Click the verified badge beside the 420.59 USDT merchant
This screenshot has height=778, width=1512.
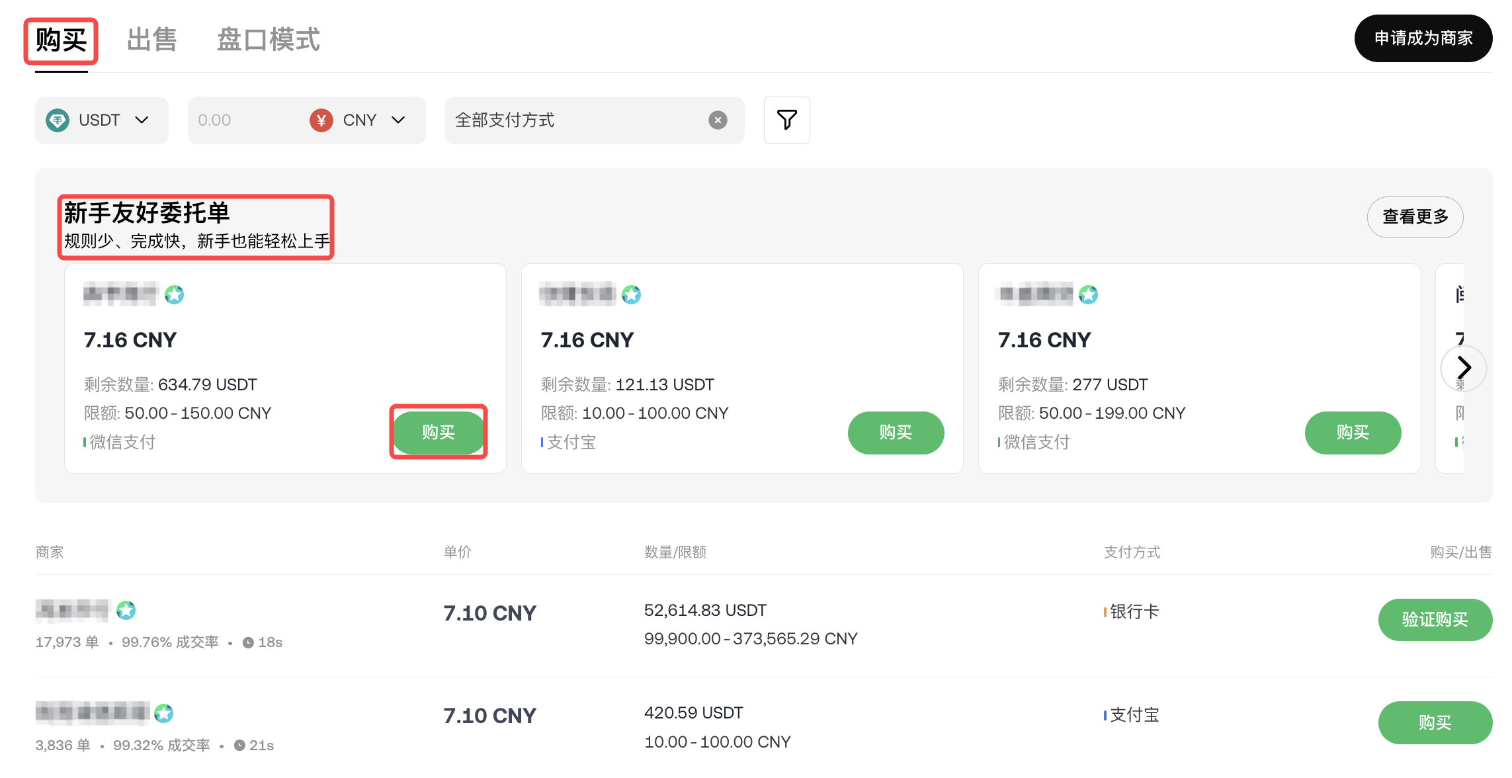pos(163,713)
